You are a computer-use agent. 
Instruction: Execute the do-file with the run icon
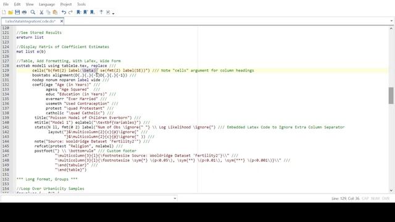coord(108,12)
